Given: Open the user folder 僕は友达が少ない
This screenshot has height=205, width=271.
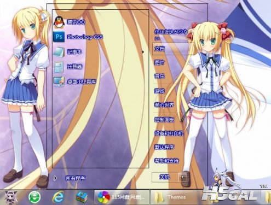Looking at the screenshot, I should click(x=171, y=34).
